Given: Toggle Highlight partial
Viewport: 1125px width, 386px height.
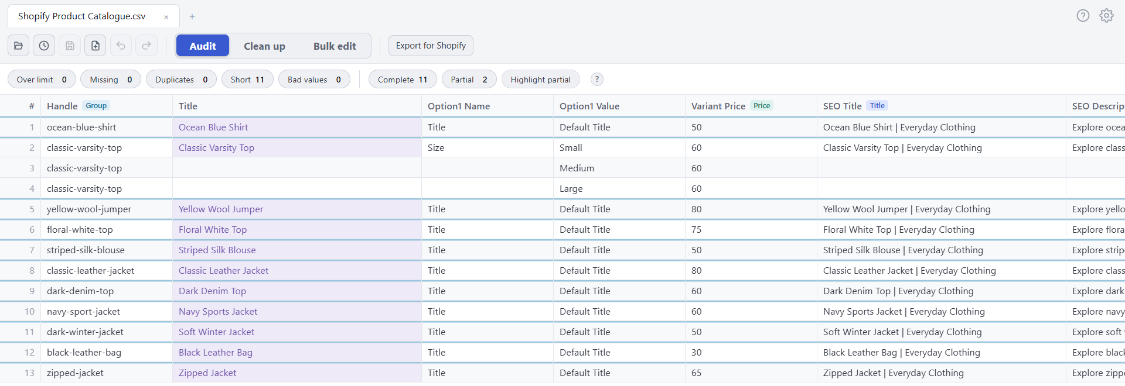Looking at the screenshot, I should (540, 80).
